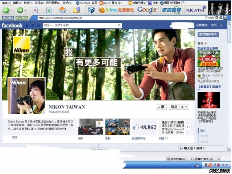
Task: Expand more page tabs dropdown showing 1
Action: tap(188, 127)
